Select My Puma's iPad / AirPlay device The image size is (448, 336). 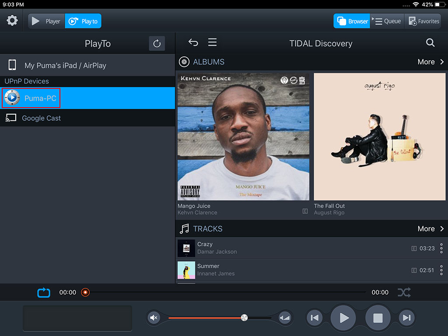click(x=87, y=66)
